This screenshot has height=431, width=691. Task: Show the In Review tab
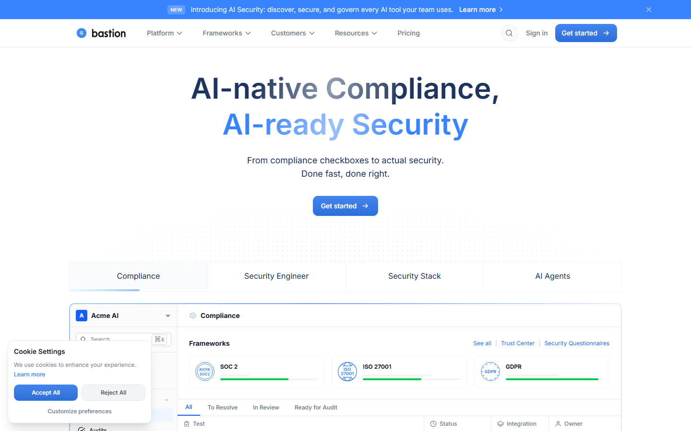266,408
